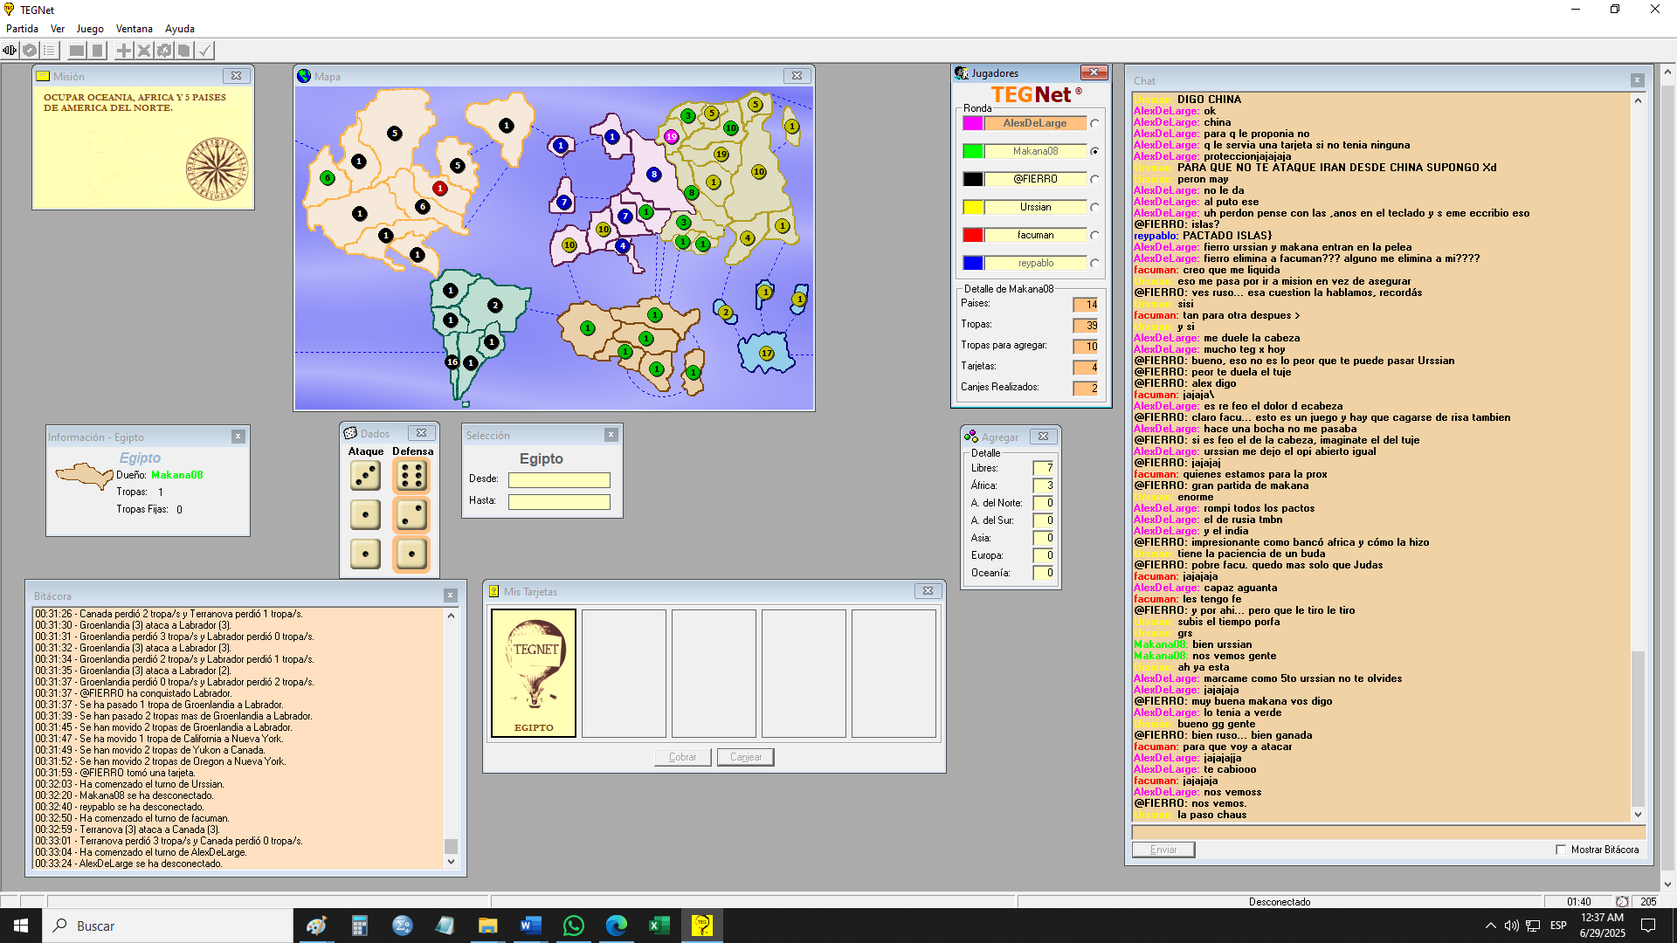Click the Start button on the Windows taskbar
Screen dimensions: 1677x943
pos(21,926)
